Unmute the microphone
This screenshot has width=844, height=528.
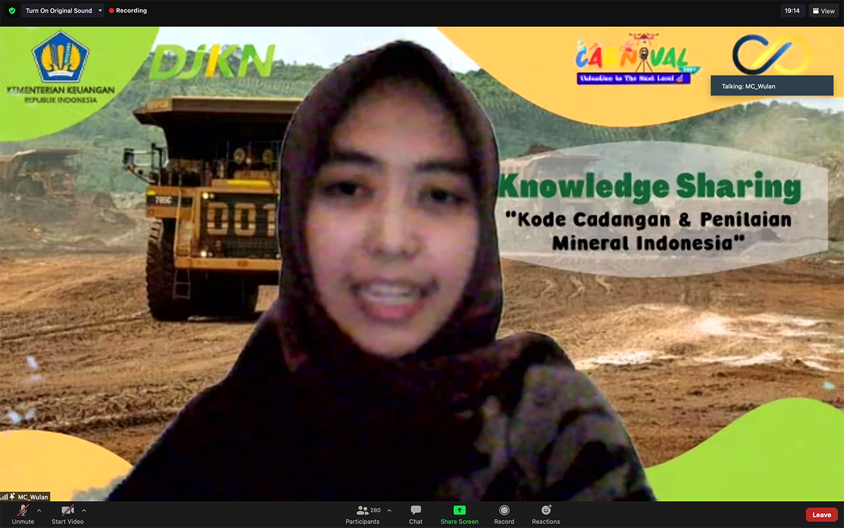(23, 514)
